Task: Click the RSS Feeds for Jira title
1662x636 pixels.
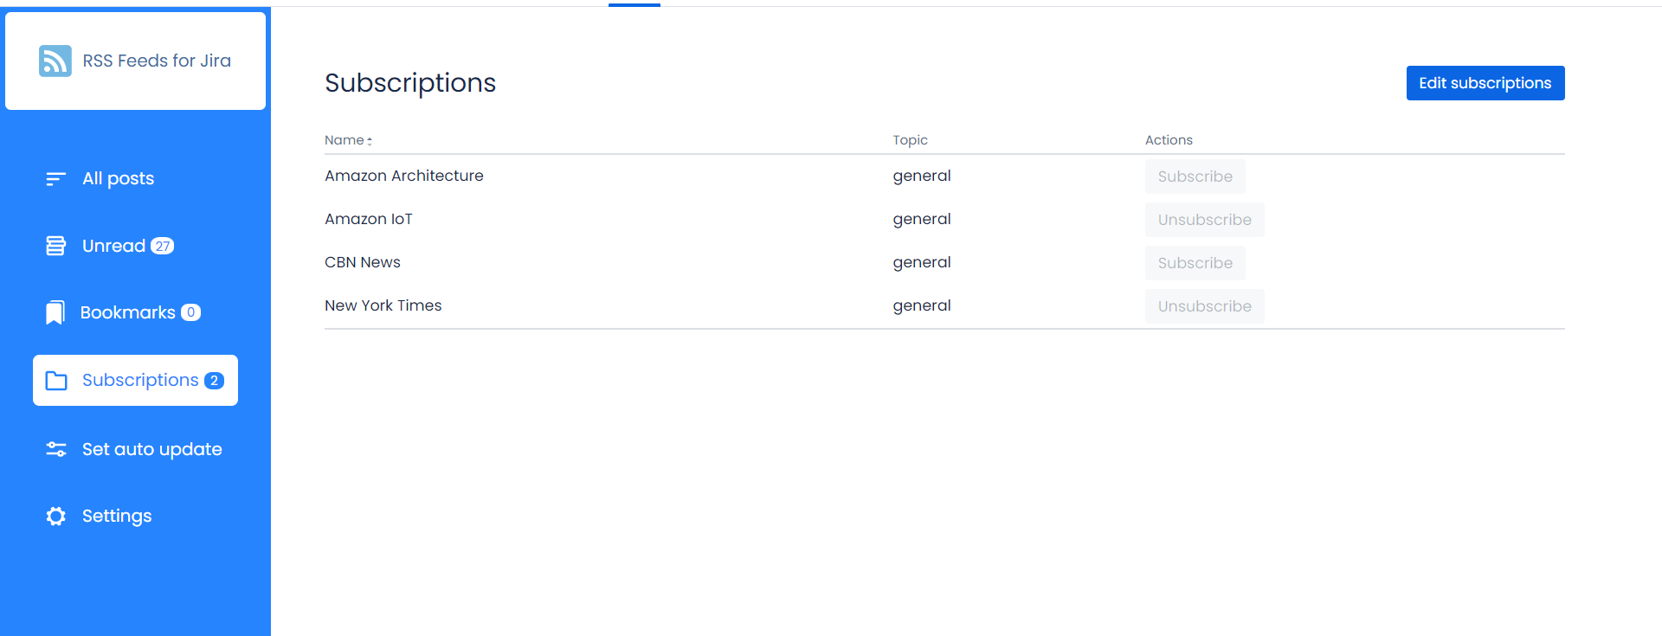Action: click(157, 61)
